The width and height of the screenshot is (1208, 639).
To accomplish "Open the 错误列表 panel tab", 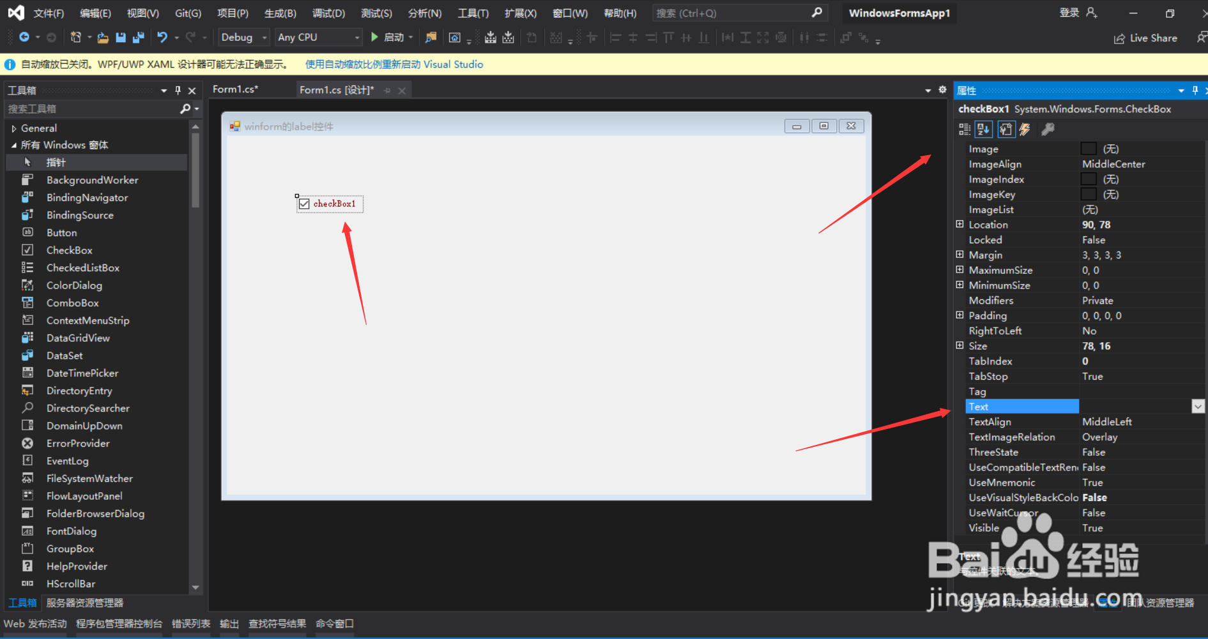I will (x=191, y=624).
